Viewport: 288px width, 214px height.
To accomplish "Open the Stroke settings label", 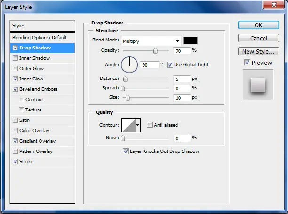I will point(26,161).
